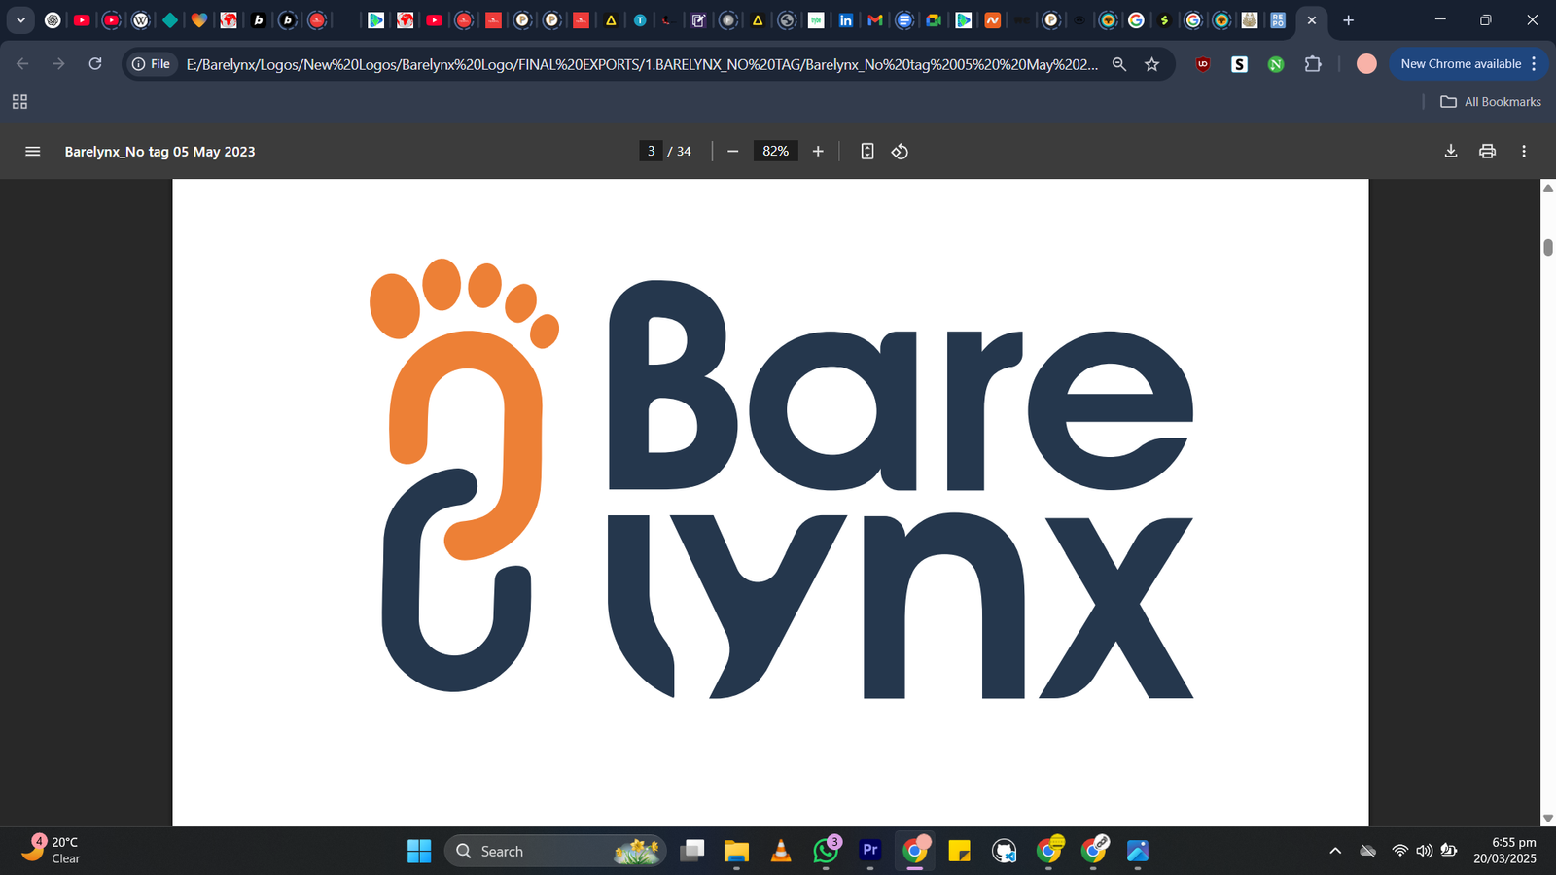
Task: Click the PDF vertical scrollbar thumb
Action: point(1547,247)
